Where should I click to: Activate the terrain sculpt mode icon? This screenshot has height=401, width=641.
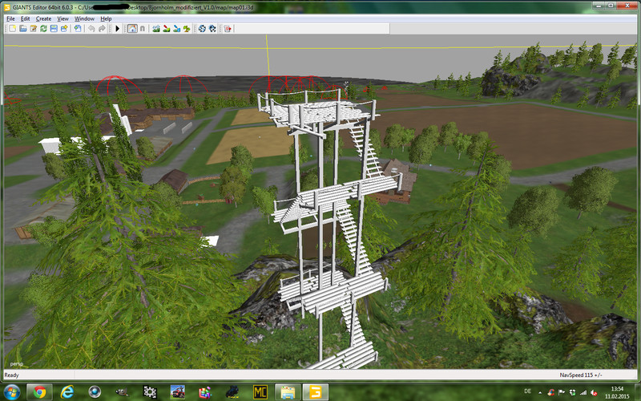click(155, 28)
